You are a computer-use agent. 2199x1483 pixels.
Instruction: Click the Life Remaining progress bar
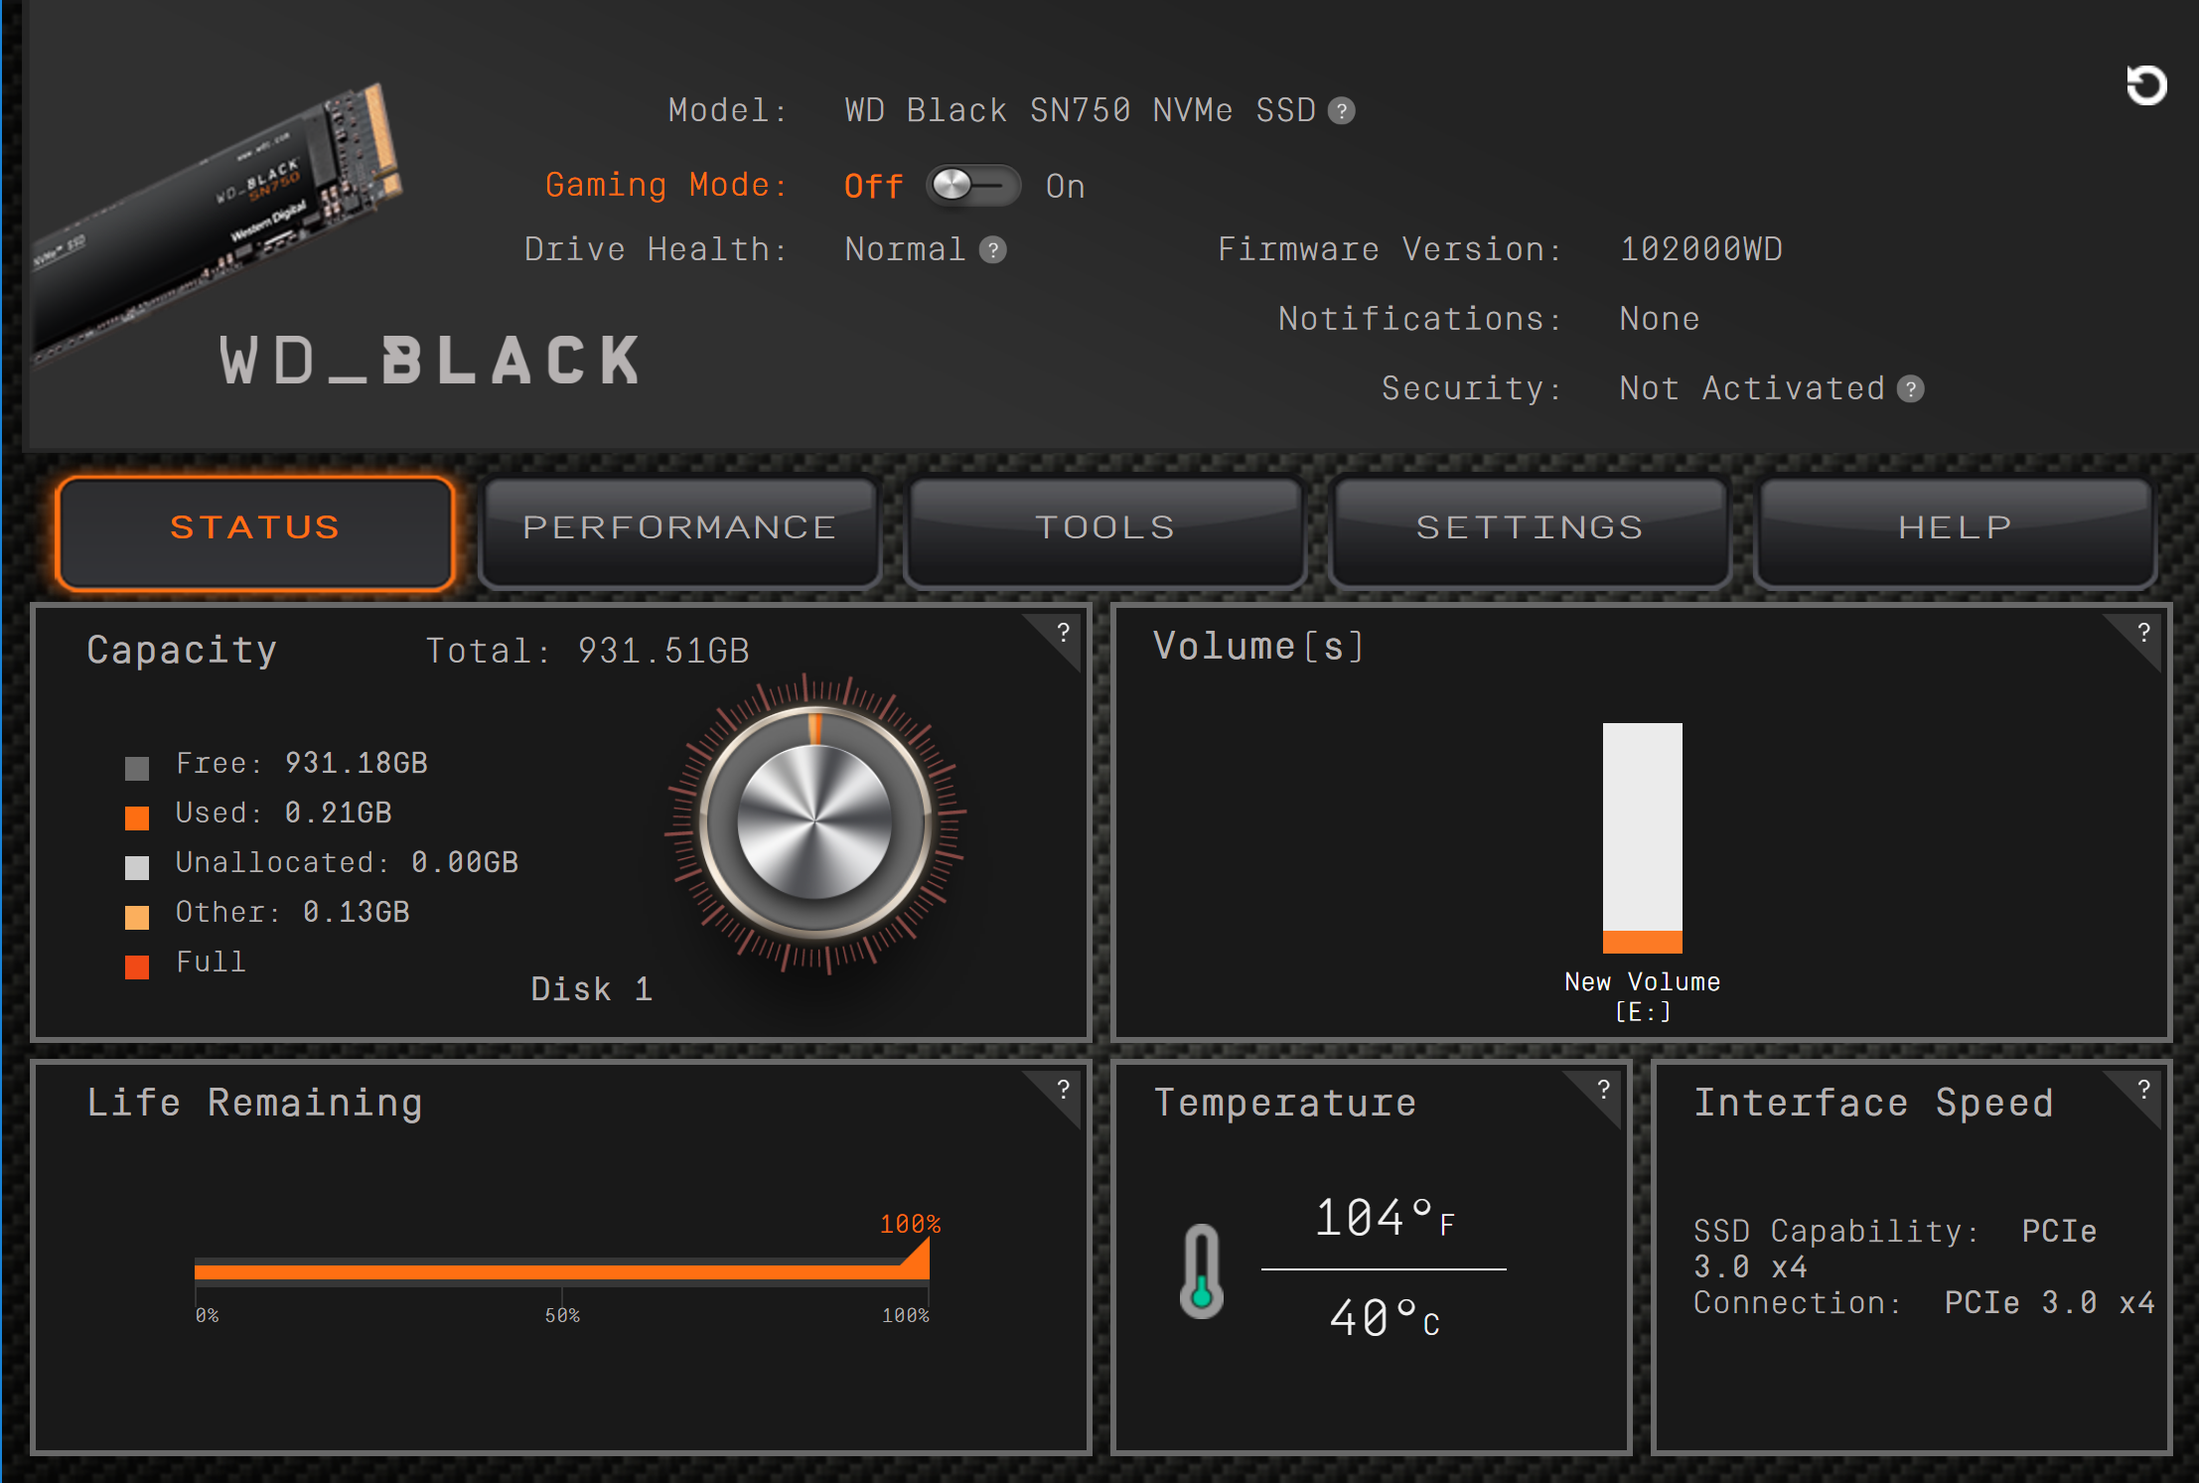click(x=561, y=1271)
